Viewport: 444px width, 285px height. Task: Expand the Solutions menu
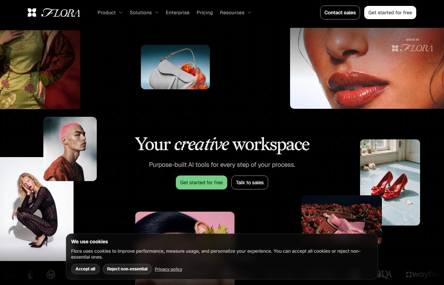pyautogui.click(x=144, y=13)
